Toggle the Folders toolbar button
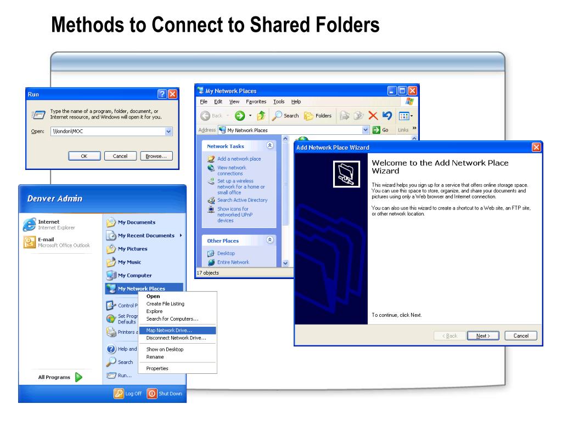Image resolution: width=562 pixels, height=421 pixels. [318, 116]
